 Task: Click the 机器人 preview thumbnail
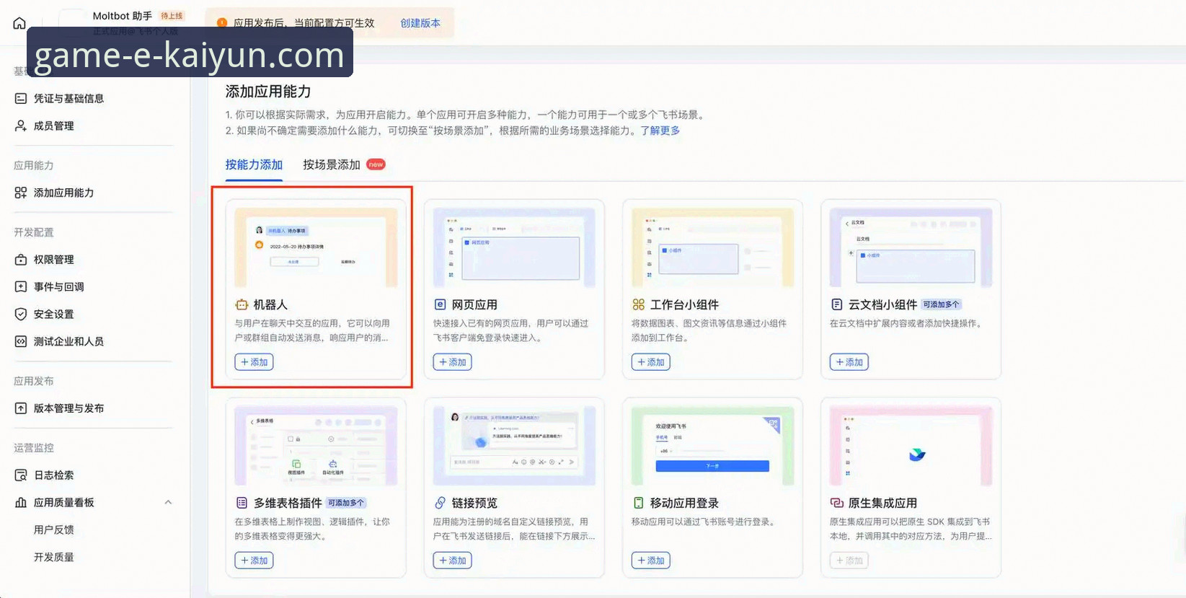316,247
